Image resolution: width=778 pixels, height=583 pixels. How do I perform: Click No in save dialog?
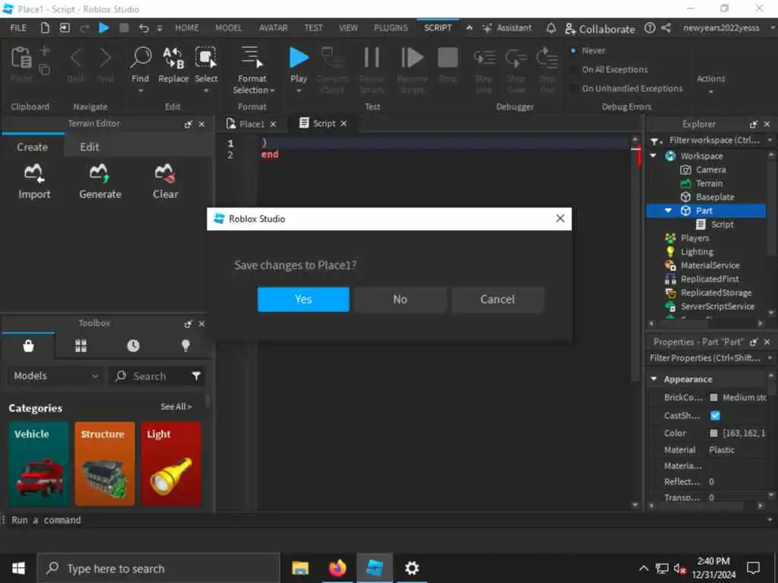(400, 299)
